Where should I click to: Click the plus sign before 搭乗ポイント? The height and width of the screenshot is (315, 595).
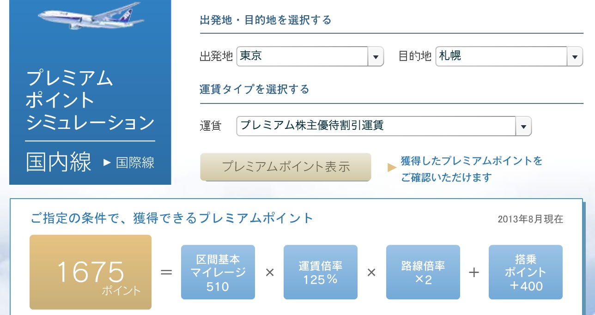point(474,272)
